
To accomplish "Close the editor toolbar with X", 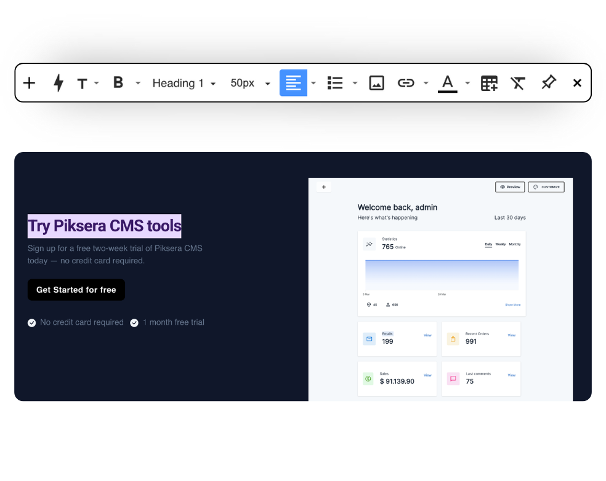I will 577,83.
